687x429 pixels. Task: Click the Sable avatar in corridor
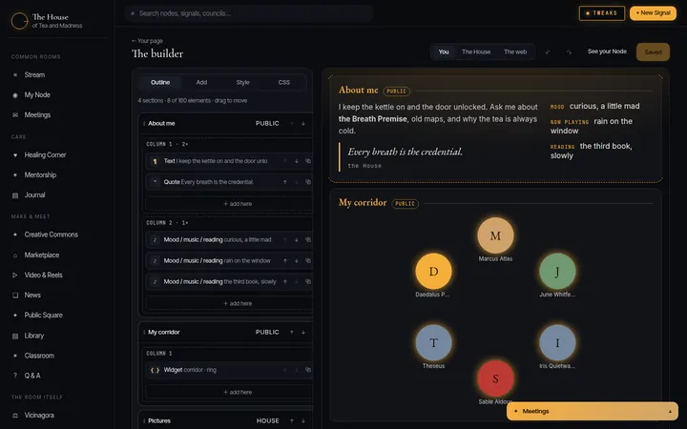point(495,378)
